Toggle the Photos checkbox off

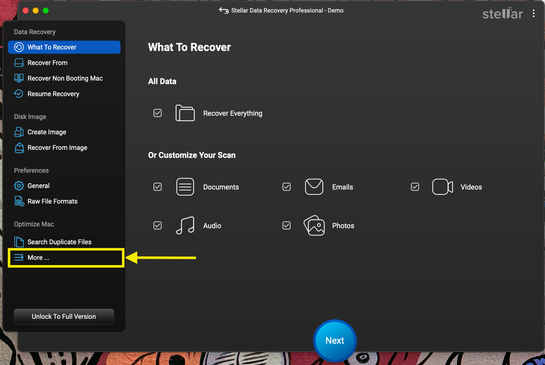[x=286, y=225]
